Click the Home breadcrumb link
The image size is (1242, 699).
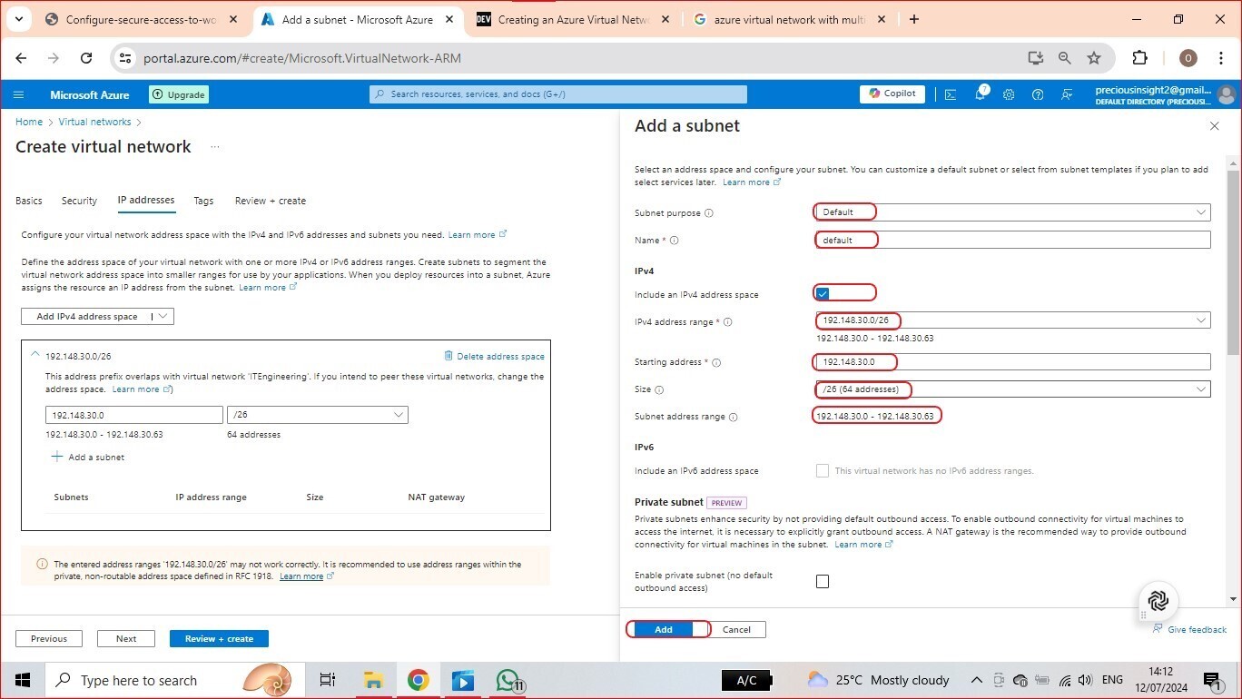(x=29, y=122)
